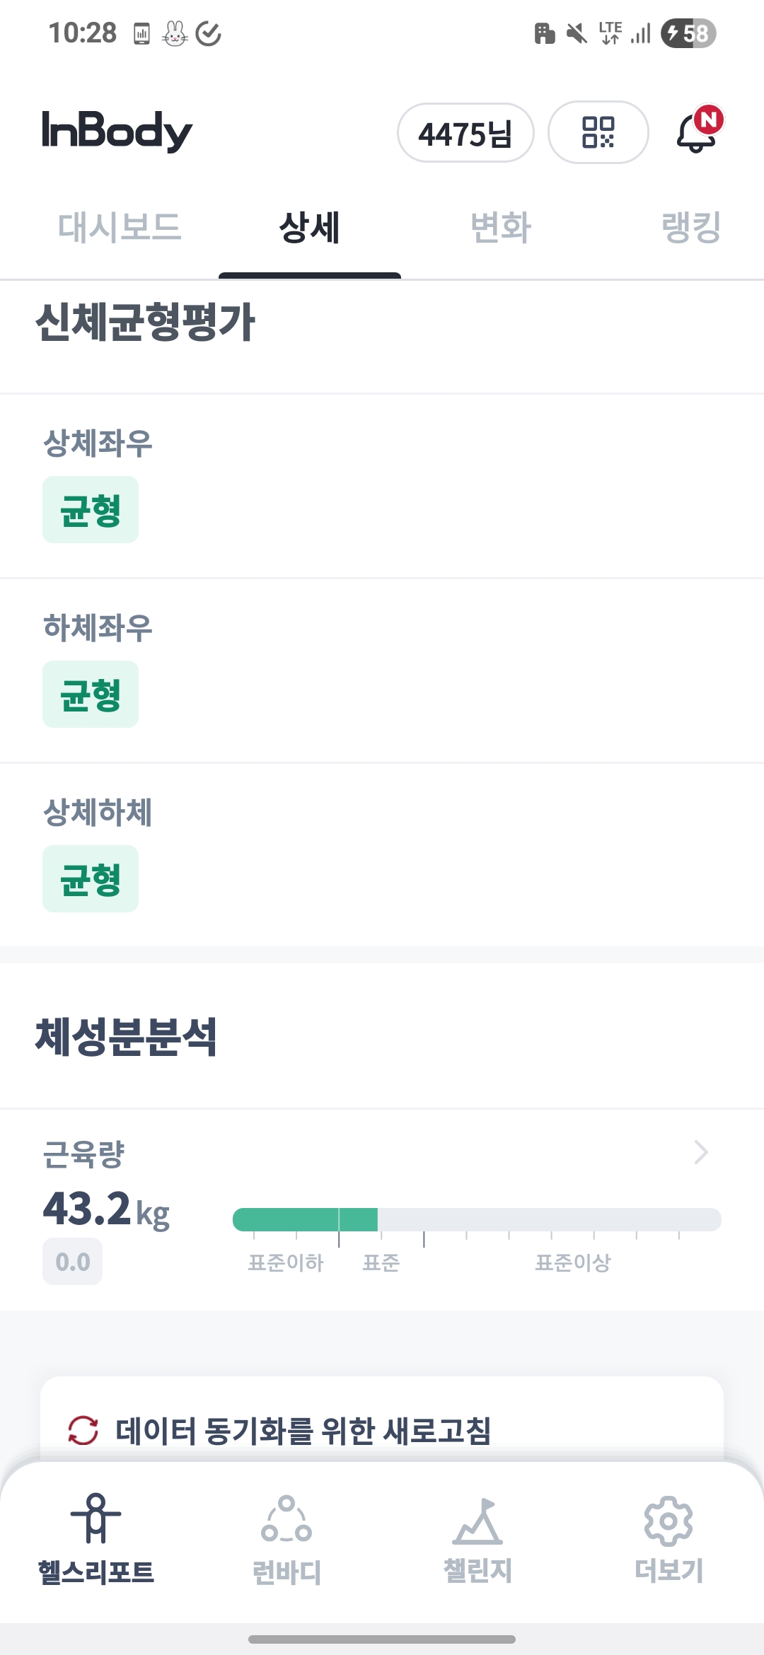Image resolution: width=764 pixels, height=1655 pixels.
Task: Tap the 근육량 green progress bar
Action: click(305, 1219)
